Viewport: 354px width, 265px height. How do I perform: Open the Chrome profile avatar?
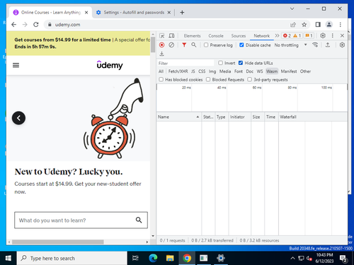click(x=329, y=25)
